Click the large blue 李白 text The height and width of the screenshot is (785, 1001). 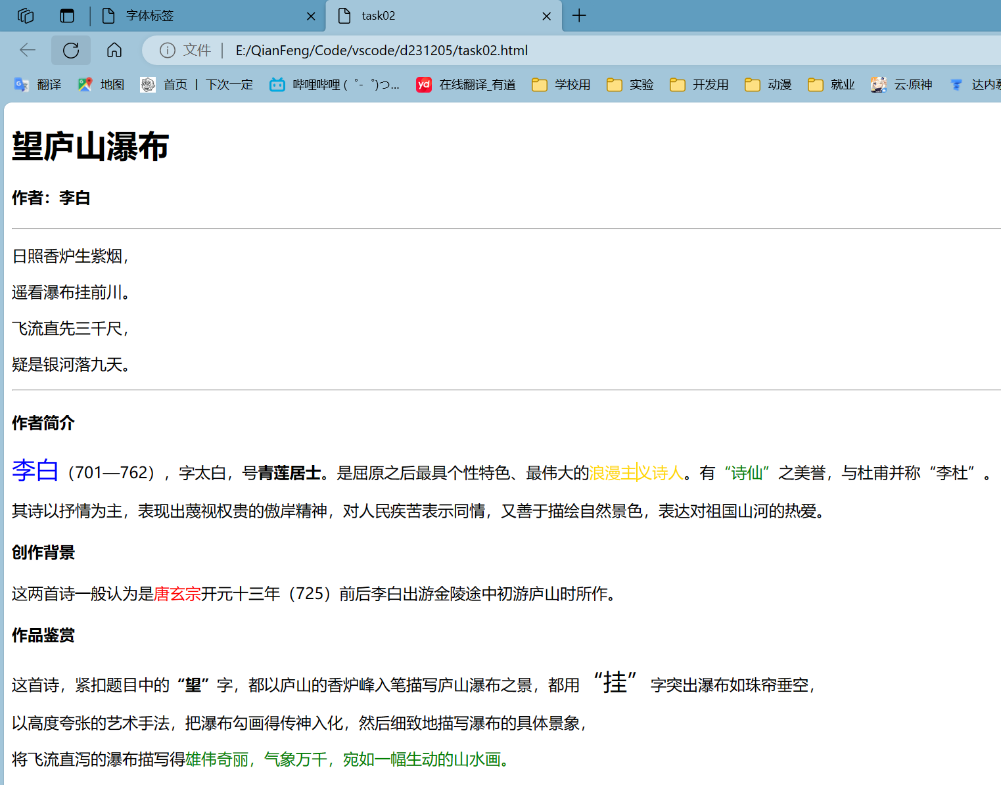pyautogui.click(x=35, y=470)
